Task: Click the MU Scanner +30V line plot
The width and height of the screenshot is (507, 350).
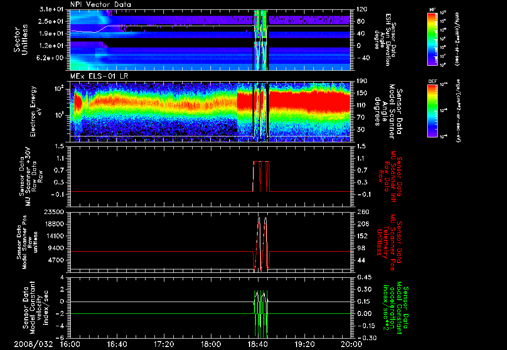Action: point(210,176)
